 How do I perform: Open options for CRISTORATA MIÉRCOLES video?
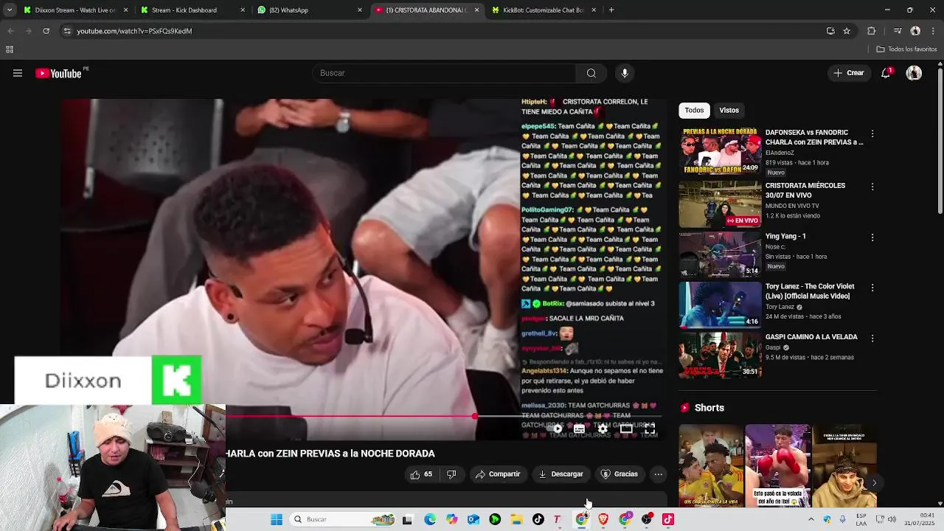[872, 187]
